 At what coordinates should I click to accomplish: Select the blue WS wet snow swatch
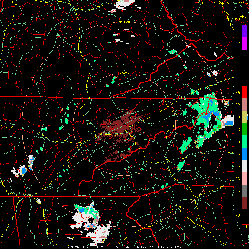click(x=244, y=154)
